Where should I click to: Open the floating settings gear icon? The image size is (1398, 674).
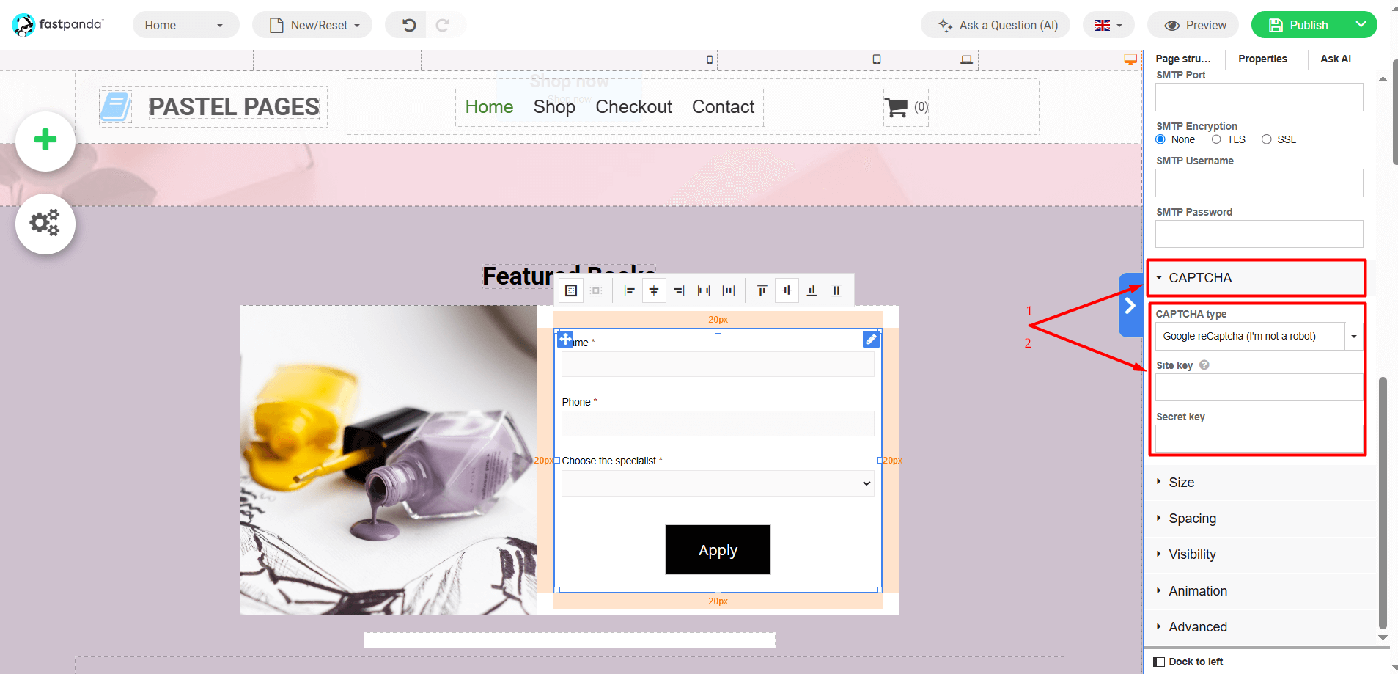tap(45, 224)
